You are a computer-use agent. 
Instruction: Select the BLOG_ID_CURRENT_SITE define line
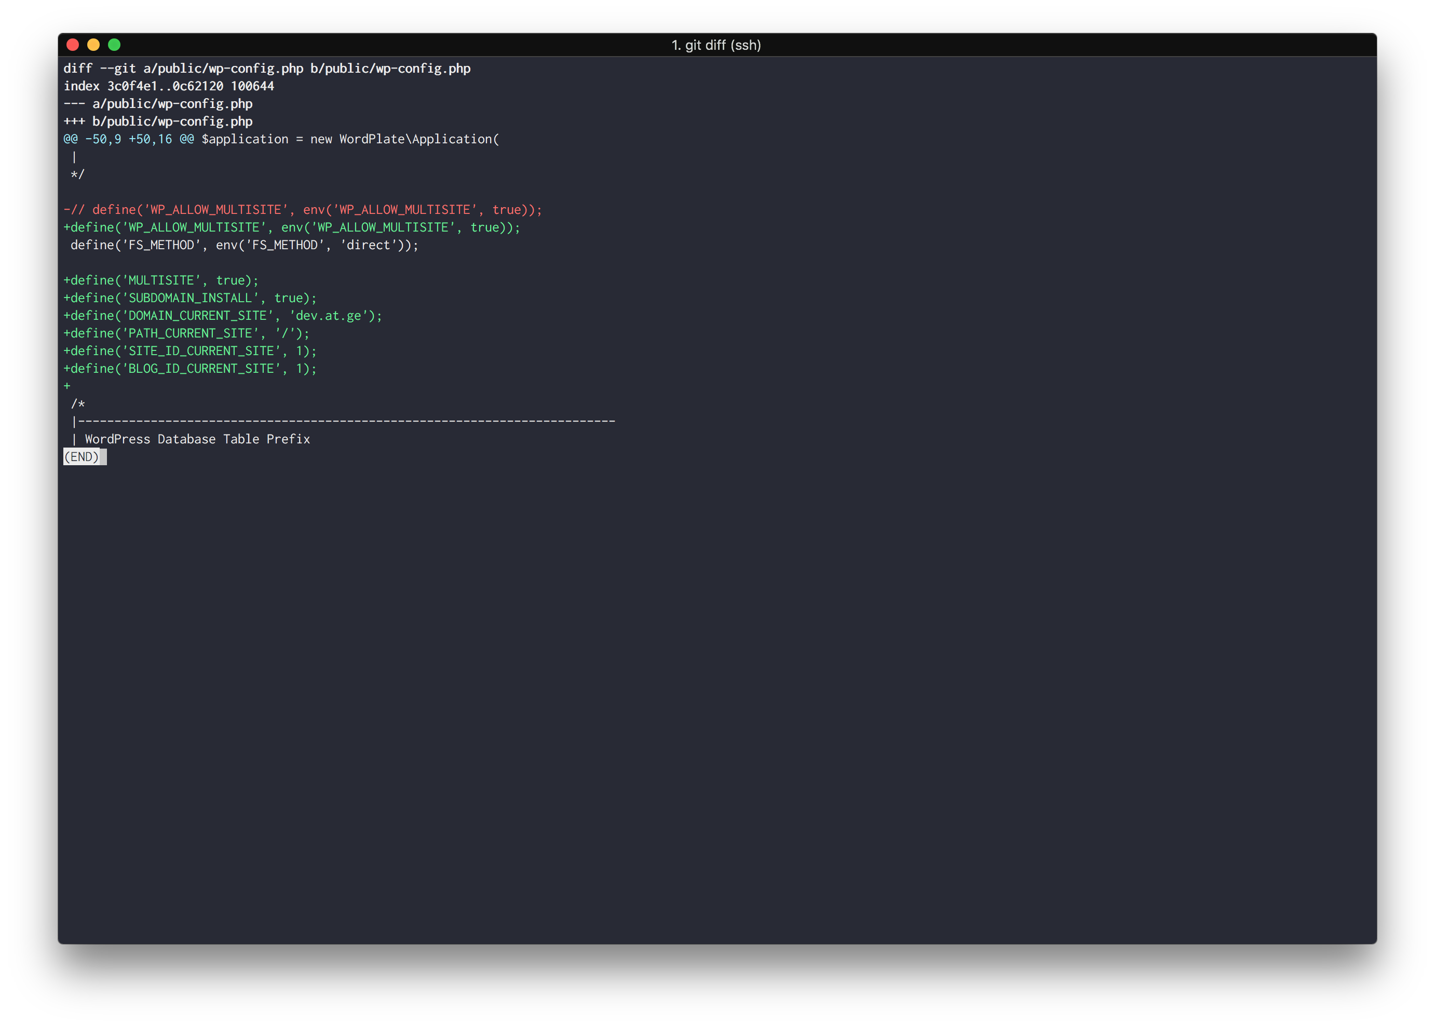(x=189, y=368)
